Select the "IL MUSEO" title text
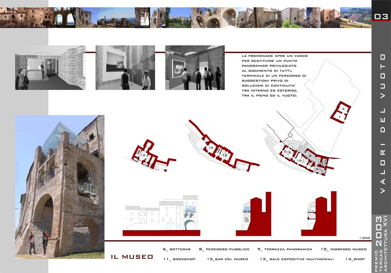391x273 pixels. [132, 257]
